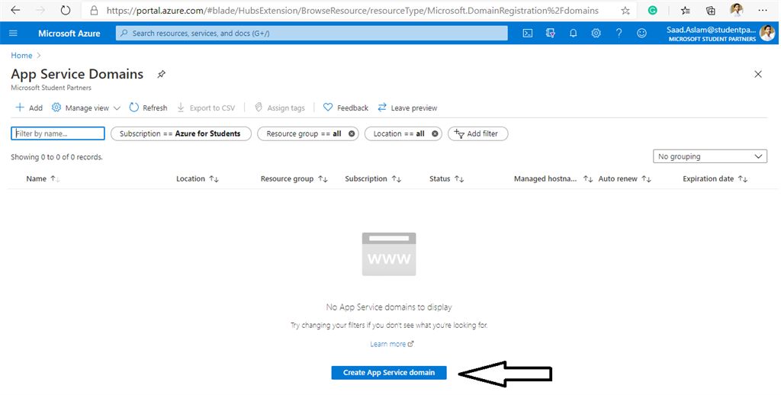The image size is (781, 395).
Task: Open browser settings and more menu
Action: pos(763,10)
